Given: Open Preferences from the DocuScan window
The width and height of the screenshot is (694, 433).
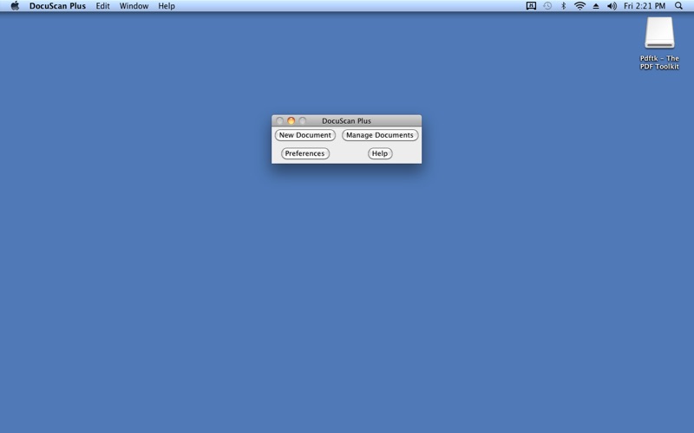Looking at the screenshot, I should click(305, 153).
